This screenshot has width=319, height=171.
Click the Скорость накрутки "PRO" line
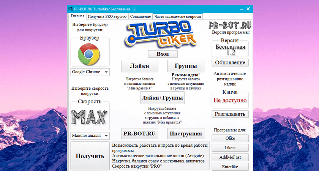136,166
